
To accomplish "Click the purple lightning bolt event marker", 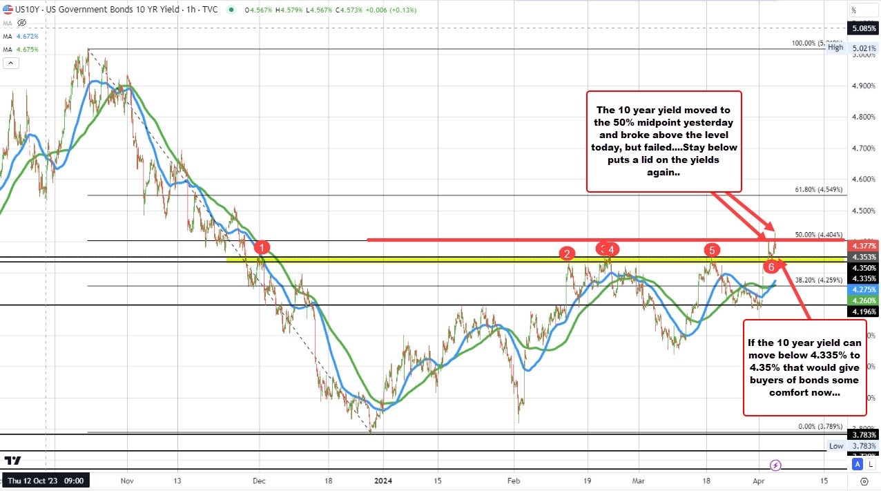I will pos(775,465).
